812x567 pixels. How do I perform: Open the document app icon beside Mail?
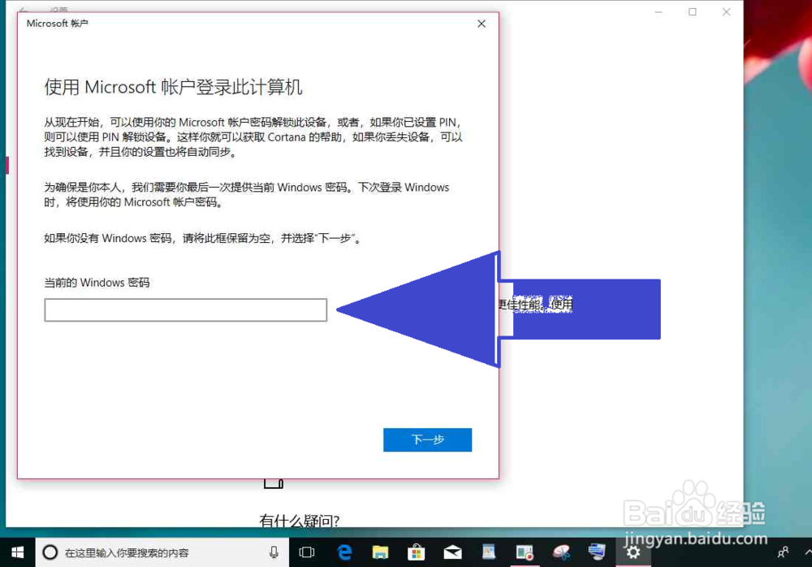point(488,552)
